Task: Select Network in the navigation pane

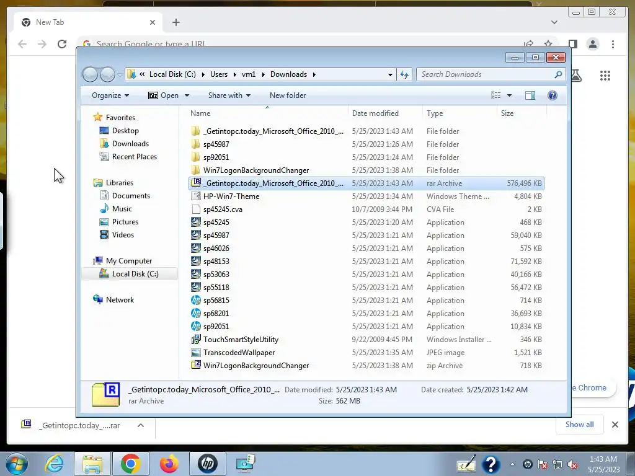Action: point(120,300)
